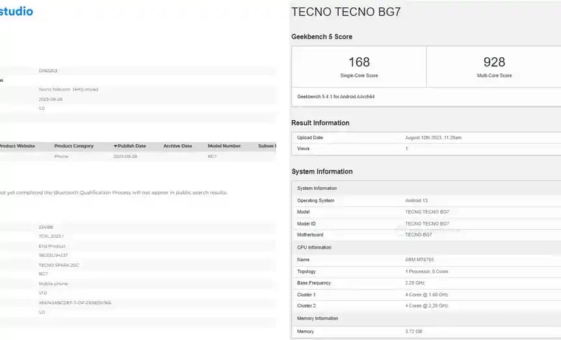Select the Cluster 2 4 Cores @ 2.20 GHz value
Viewport: 561px width, 340px height.
pos(426,306)
